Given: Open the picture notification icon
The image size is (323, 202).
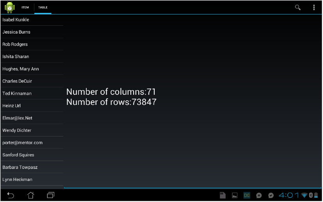Looking at the screenshot, I should coord(235,195).
